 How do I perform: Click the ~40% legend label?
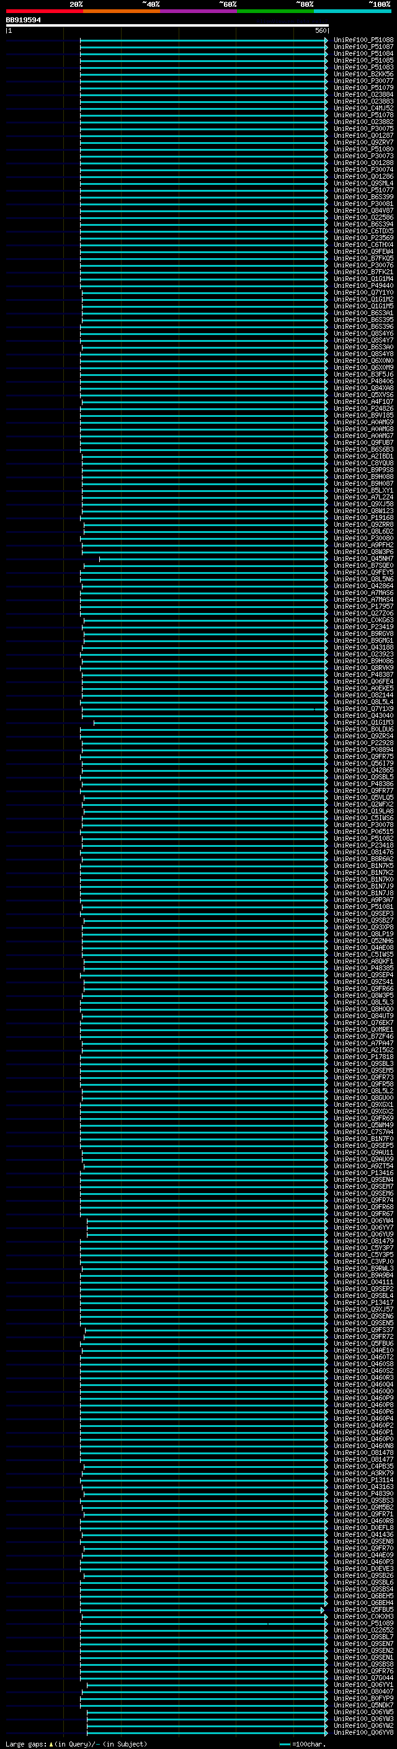coord(151,4)
